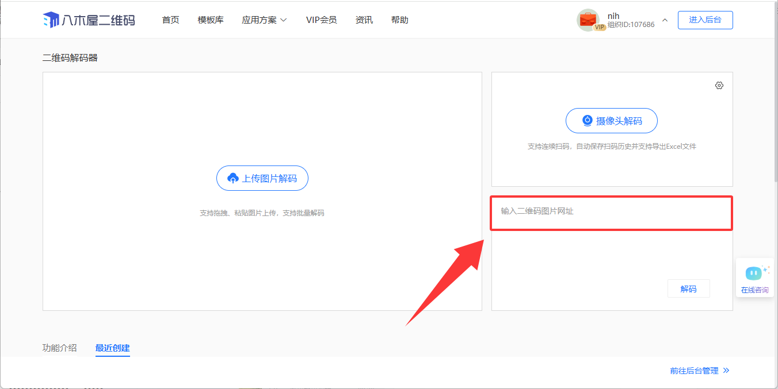Viewport: 778px width, 389px height.
Task: Open the 在线咨询 chat widget
Action: pos(754,278)
